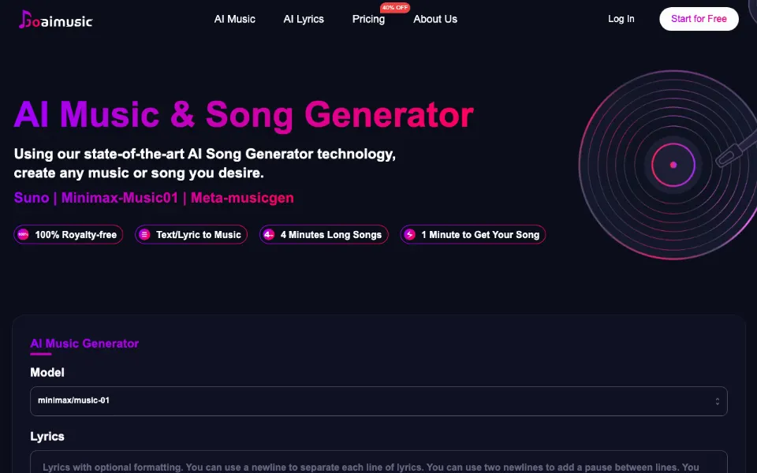
Task: Click the 40% OFF badge
Action: coord(395,7)
